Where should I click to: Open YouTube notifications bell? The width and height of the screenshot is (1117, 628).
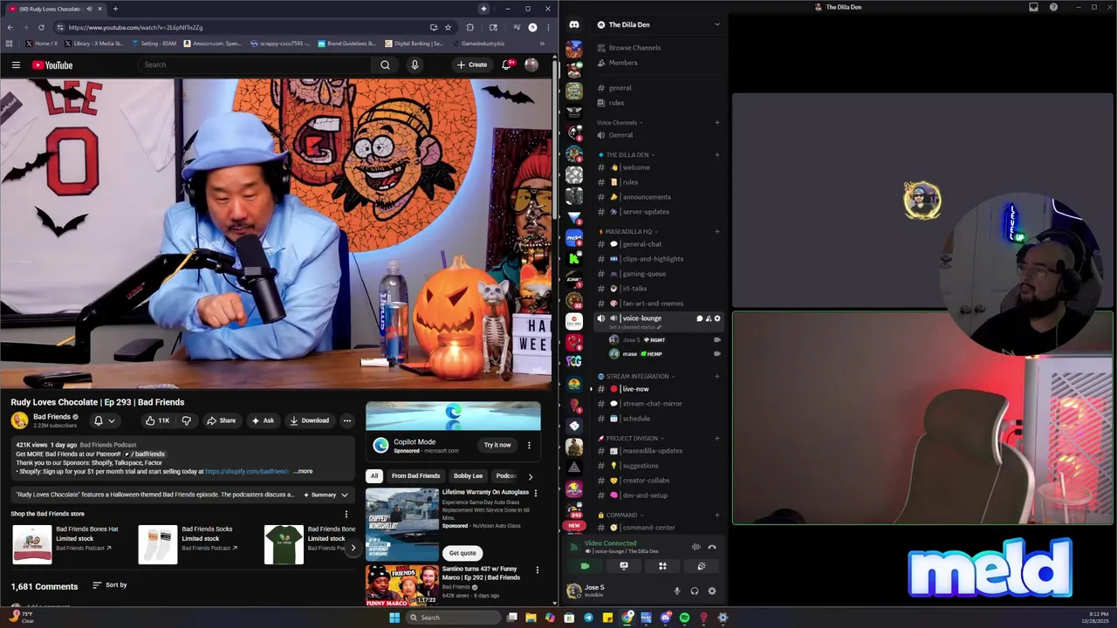(x=506, y=65)
